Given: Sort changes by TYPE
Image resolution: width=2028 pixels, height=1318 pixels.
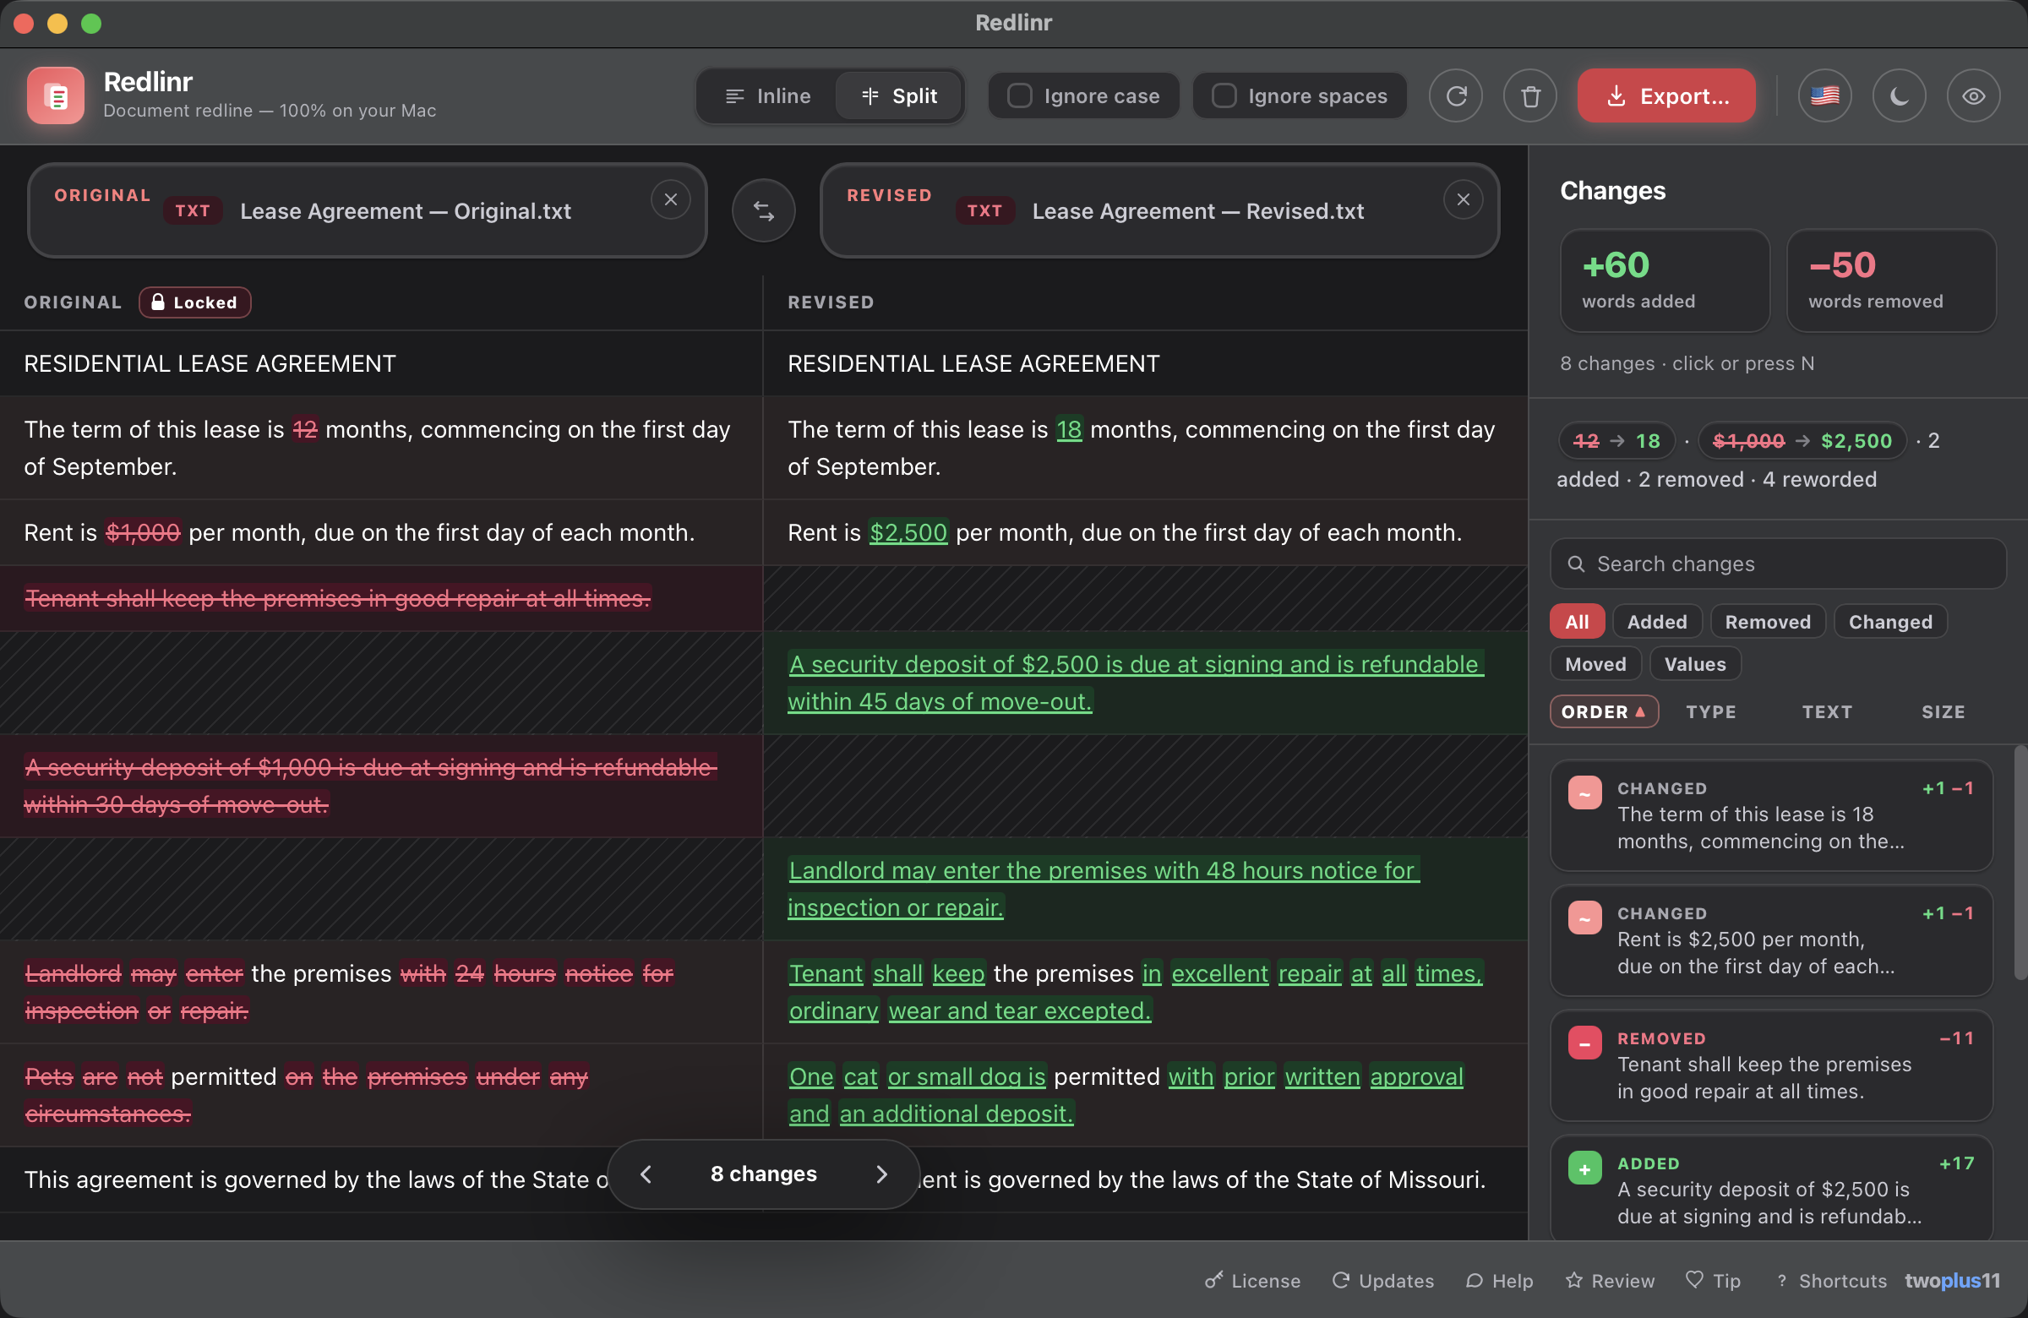Looking at the screenshot, I should [1711, 711].
